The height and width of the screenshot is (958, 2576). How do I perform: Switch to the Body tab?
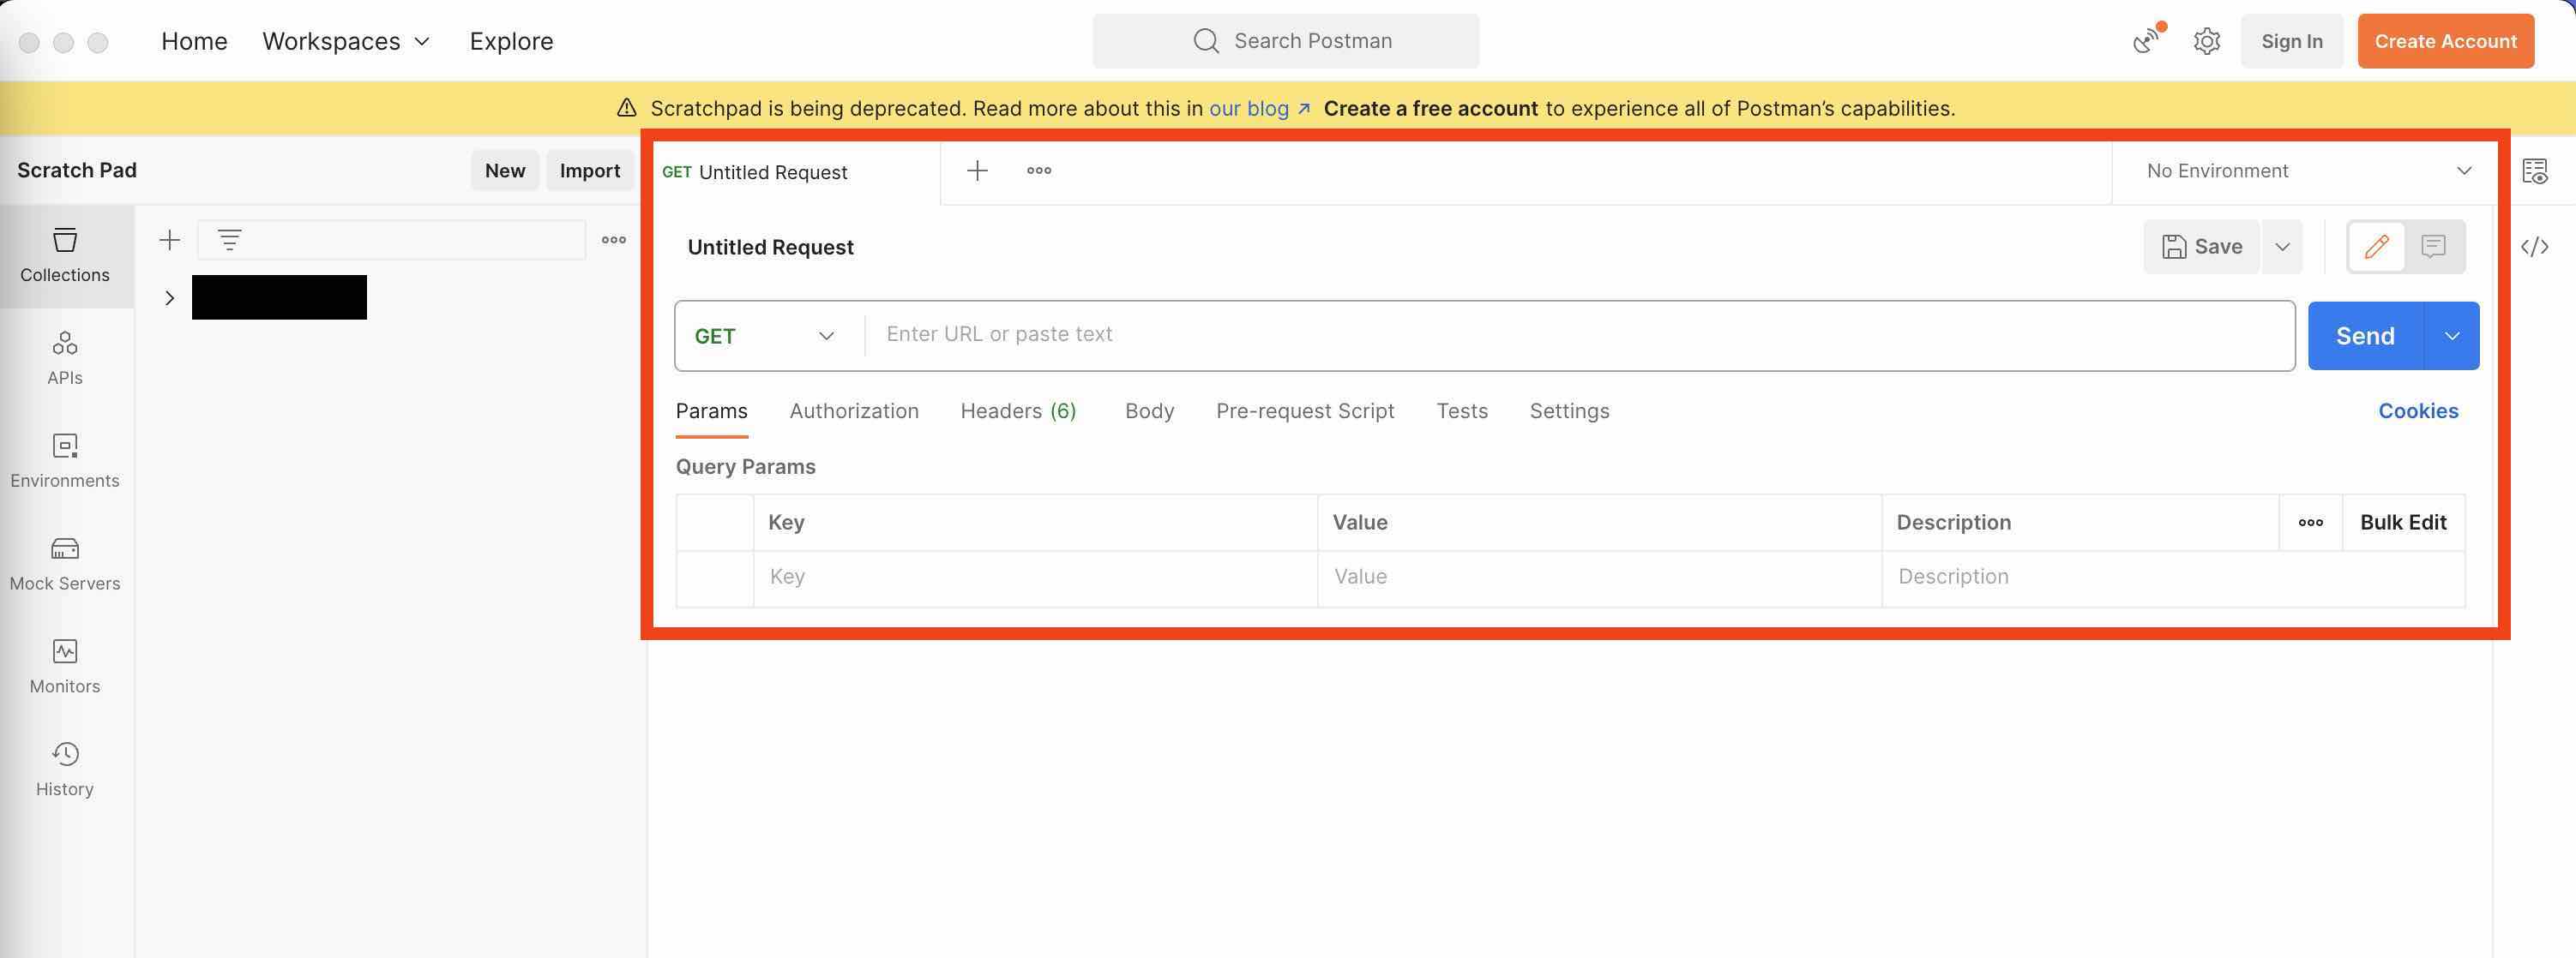click(1149, 410)
